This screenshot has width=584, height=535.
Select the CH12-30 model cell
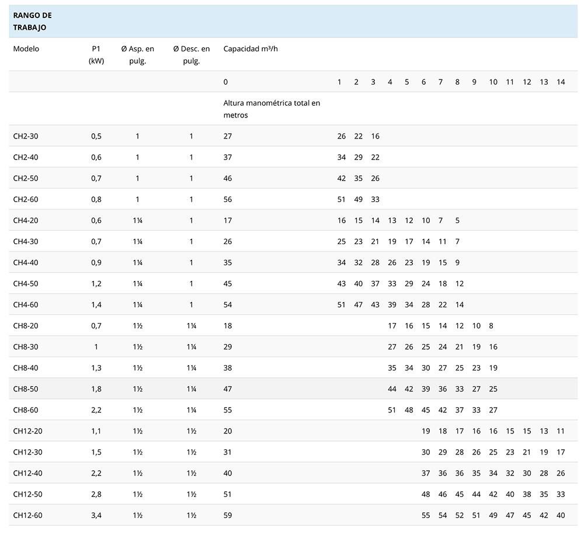pos(28,452)
